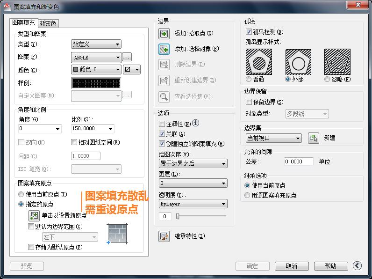
Task: Click the 新建 boundary set icon
Action: 313,138
